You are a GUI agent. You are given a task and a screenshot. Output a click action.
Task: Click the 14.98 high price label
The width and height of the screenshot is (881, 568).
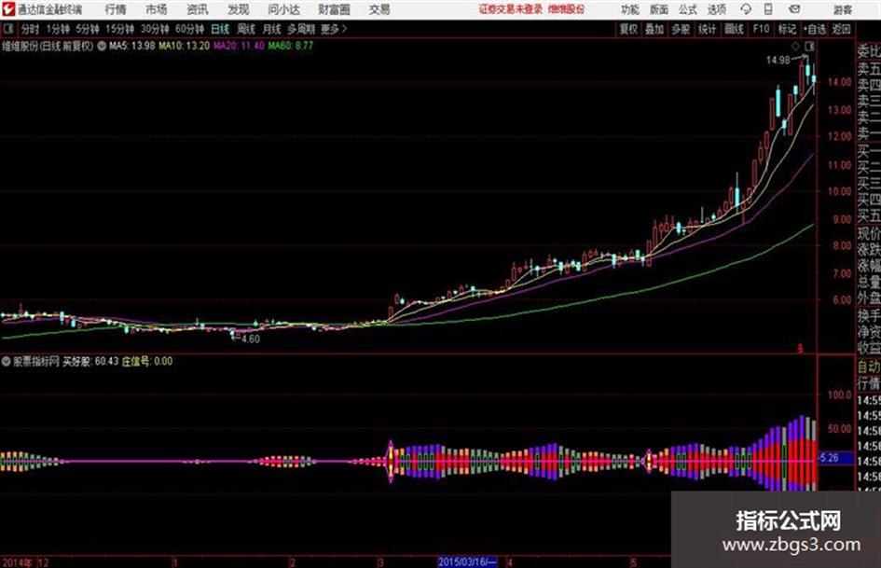click(x=778, y=61)
